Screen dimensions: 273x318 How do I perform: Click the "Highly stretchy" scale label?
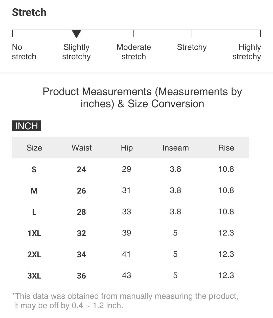coord(247,52)
